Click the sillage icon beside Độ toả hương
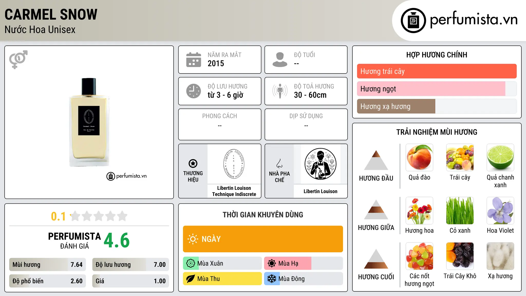 coord(280,91)
